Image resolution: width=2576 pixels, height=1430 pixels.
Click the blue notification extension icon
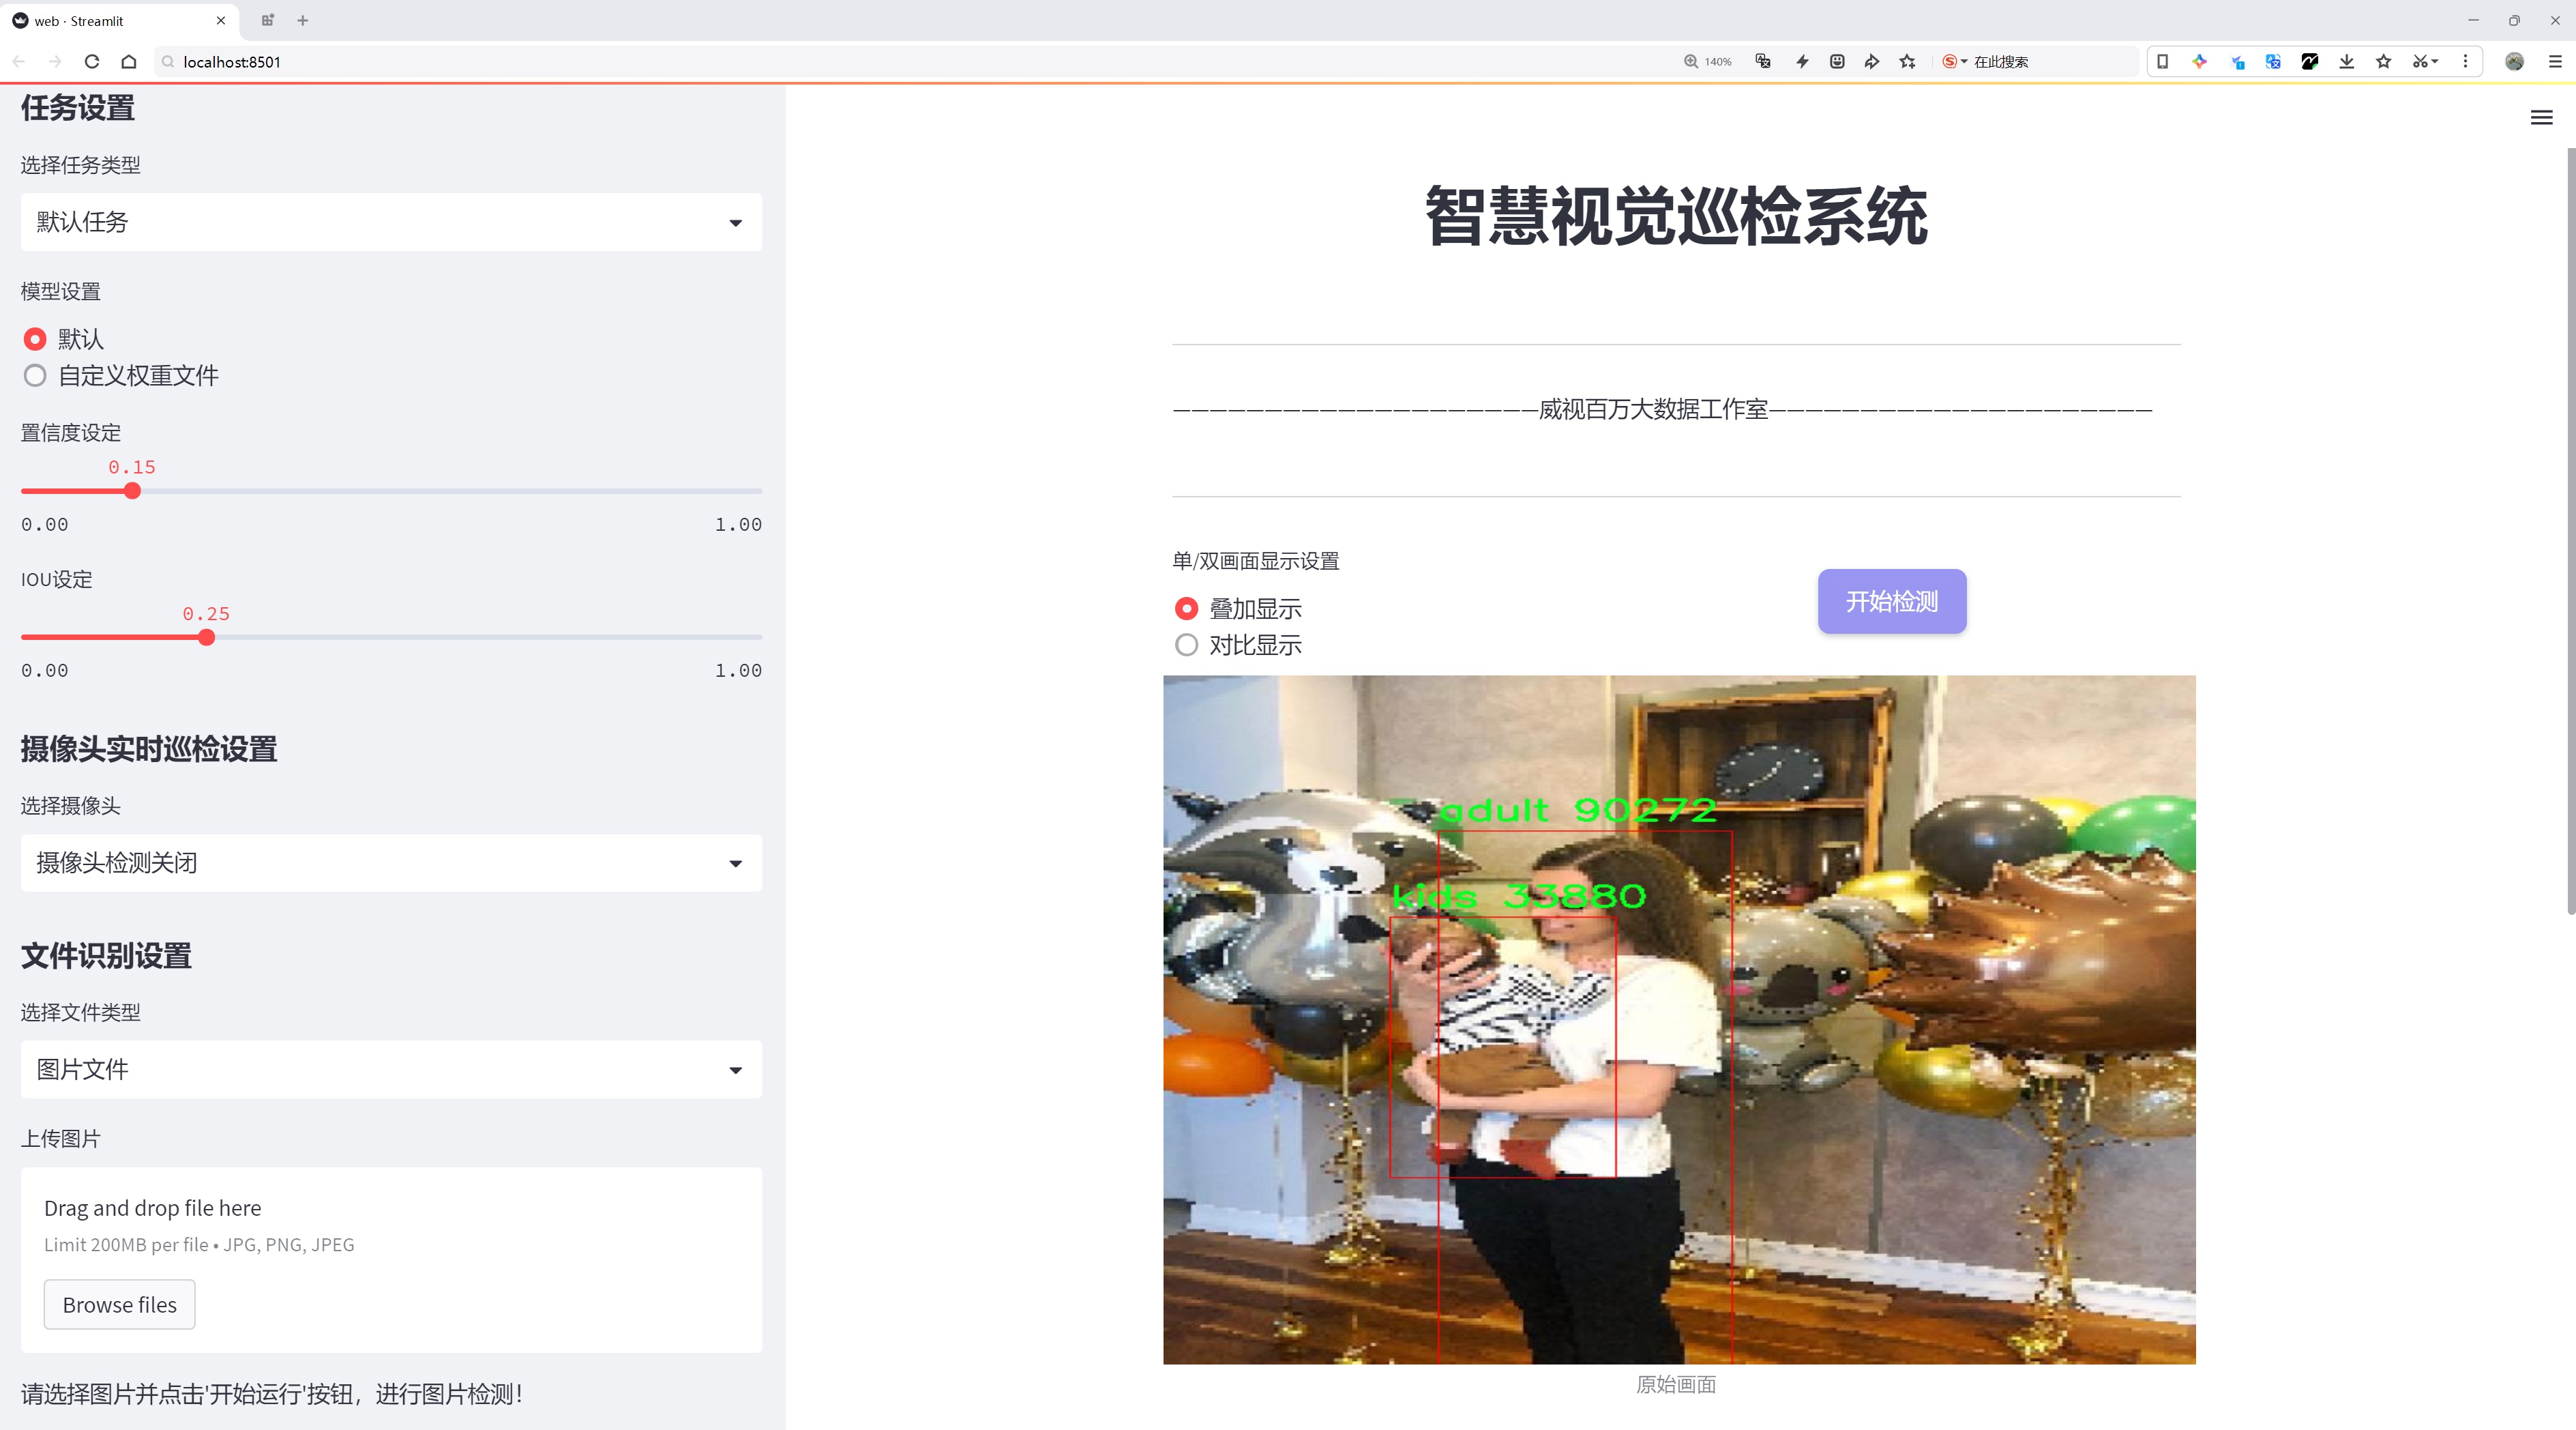pyautogui.click(x=2237, y=61)
